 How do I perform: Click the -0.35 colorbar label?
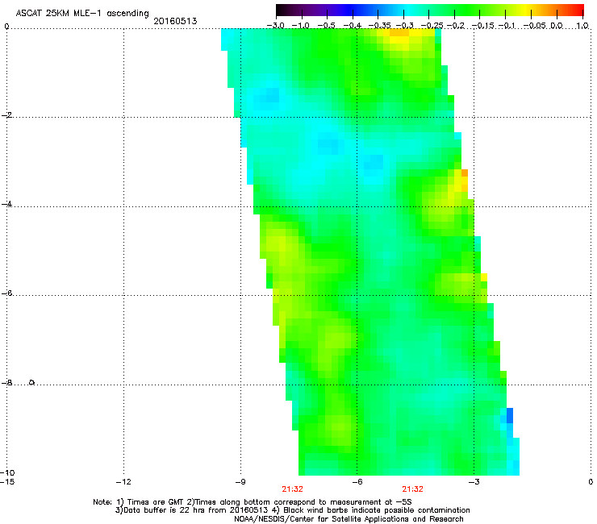(x=378, y=26)
